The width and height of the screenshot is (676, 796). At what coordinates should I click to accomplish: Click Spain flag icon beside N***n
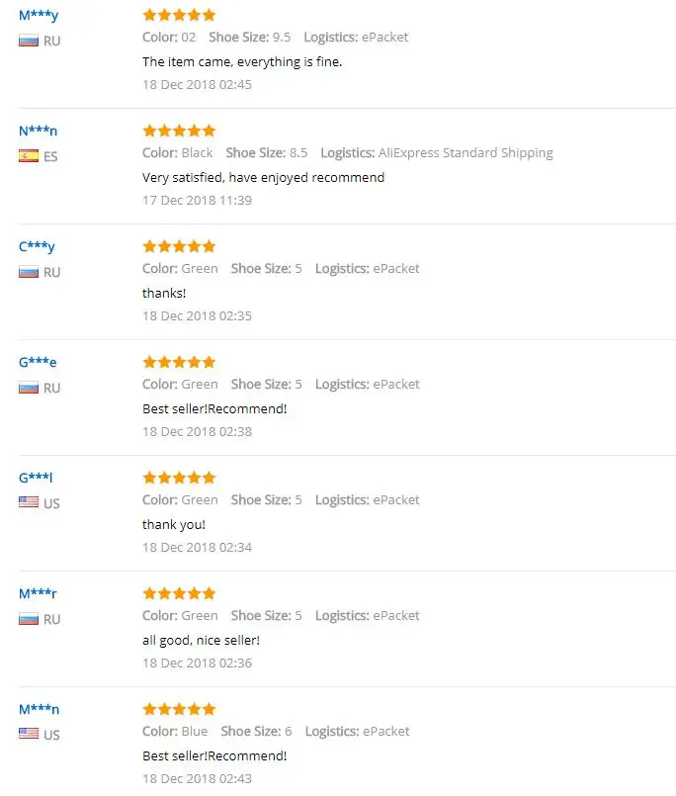point(29,156)
